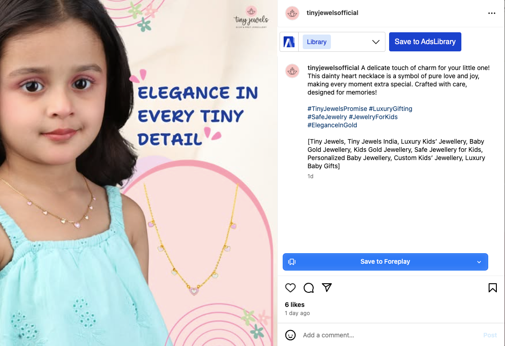The width and height of the screenshot is (505, 346).
Task: Follow the #JewelryForKids hashtag link
Action: (373, 117)
